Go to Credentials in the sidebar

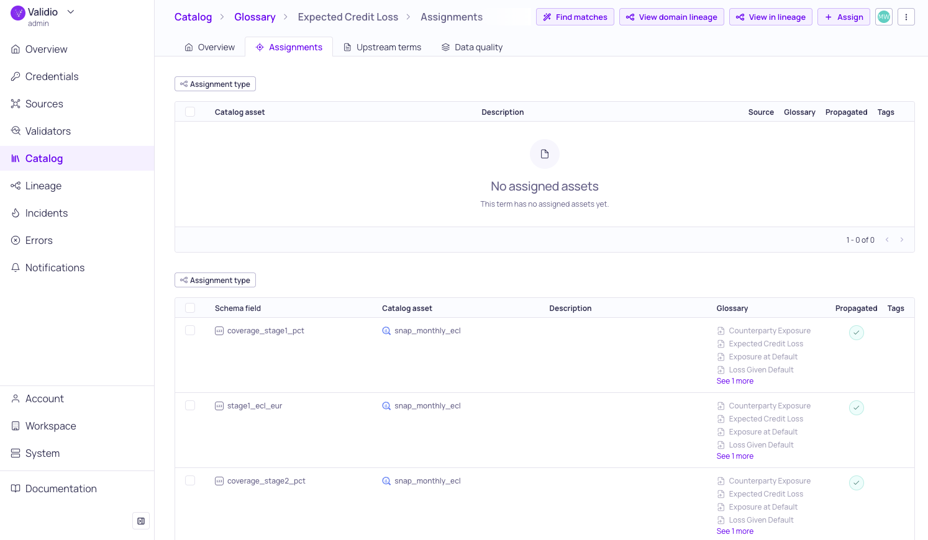[x=77, y=76]
